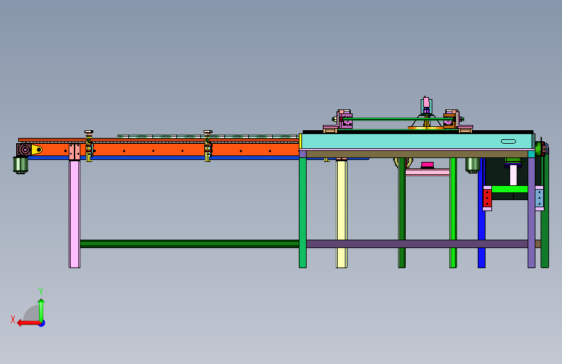Select the motor cylinder at conveyor's left end

click(21, 165)
